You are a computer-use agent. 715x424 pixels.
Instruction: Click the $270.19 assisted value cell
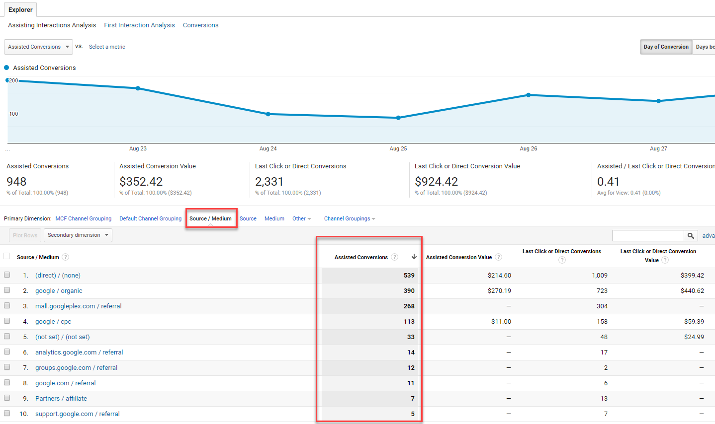(499, 290)
